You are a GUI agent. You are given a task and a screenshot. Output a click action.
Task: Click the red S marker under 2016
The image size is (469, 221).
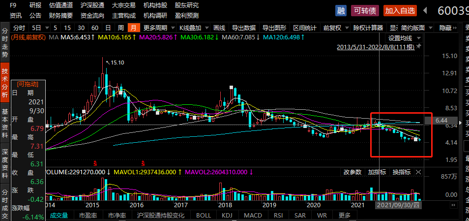point(144,162)
